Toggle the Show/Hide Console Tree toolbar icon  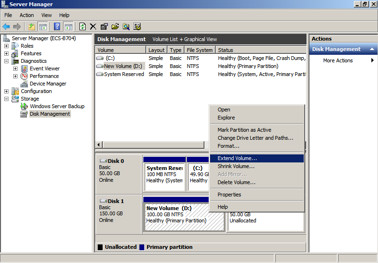coord(43,26)
